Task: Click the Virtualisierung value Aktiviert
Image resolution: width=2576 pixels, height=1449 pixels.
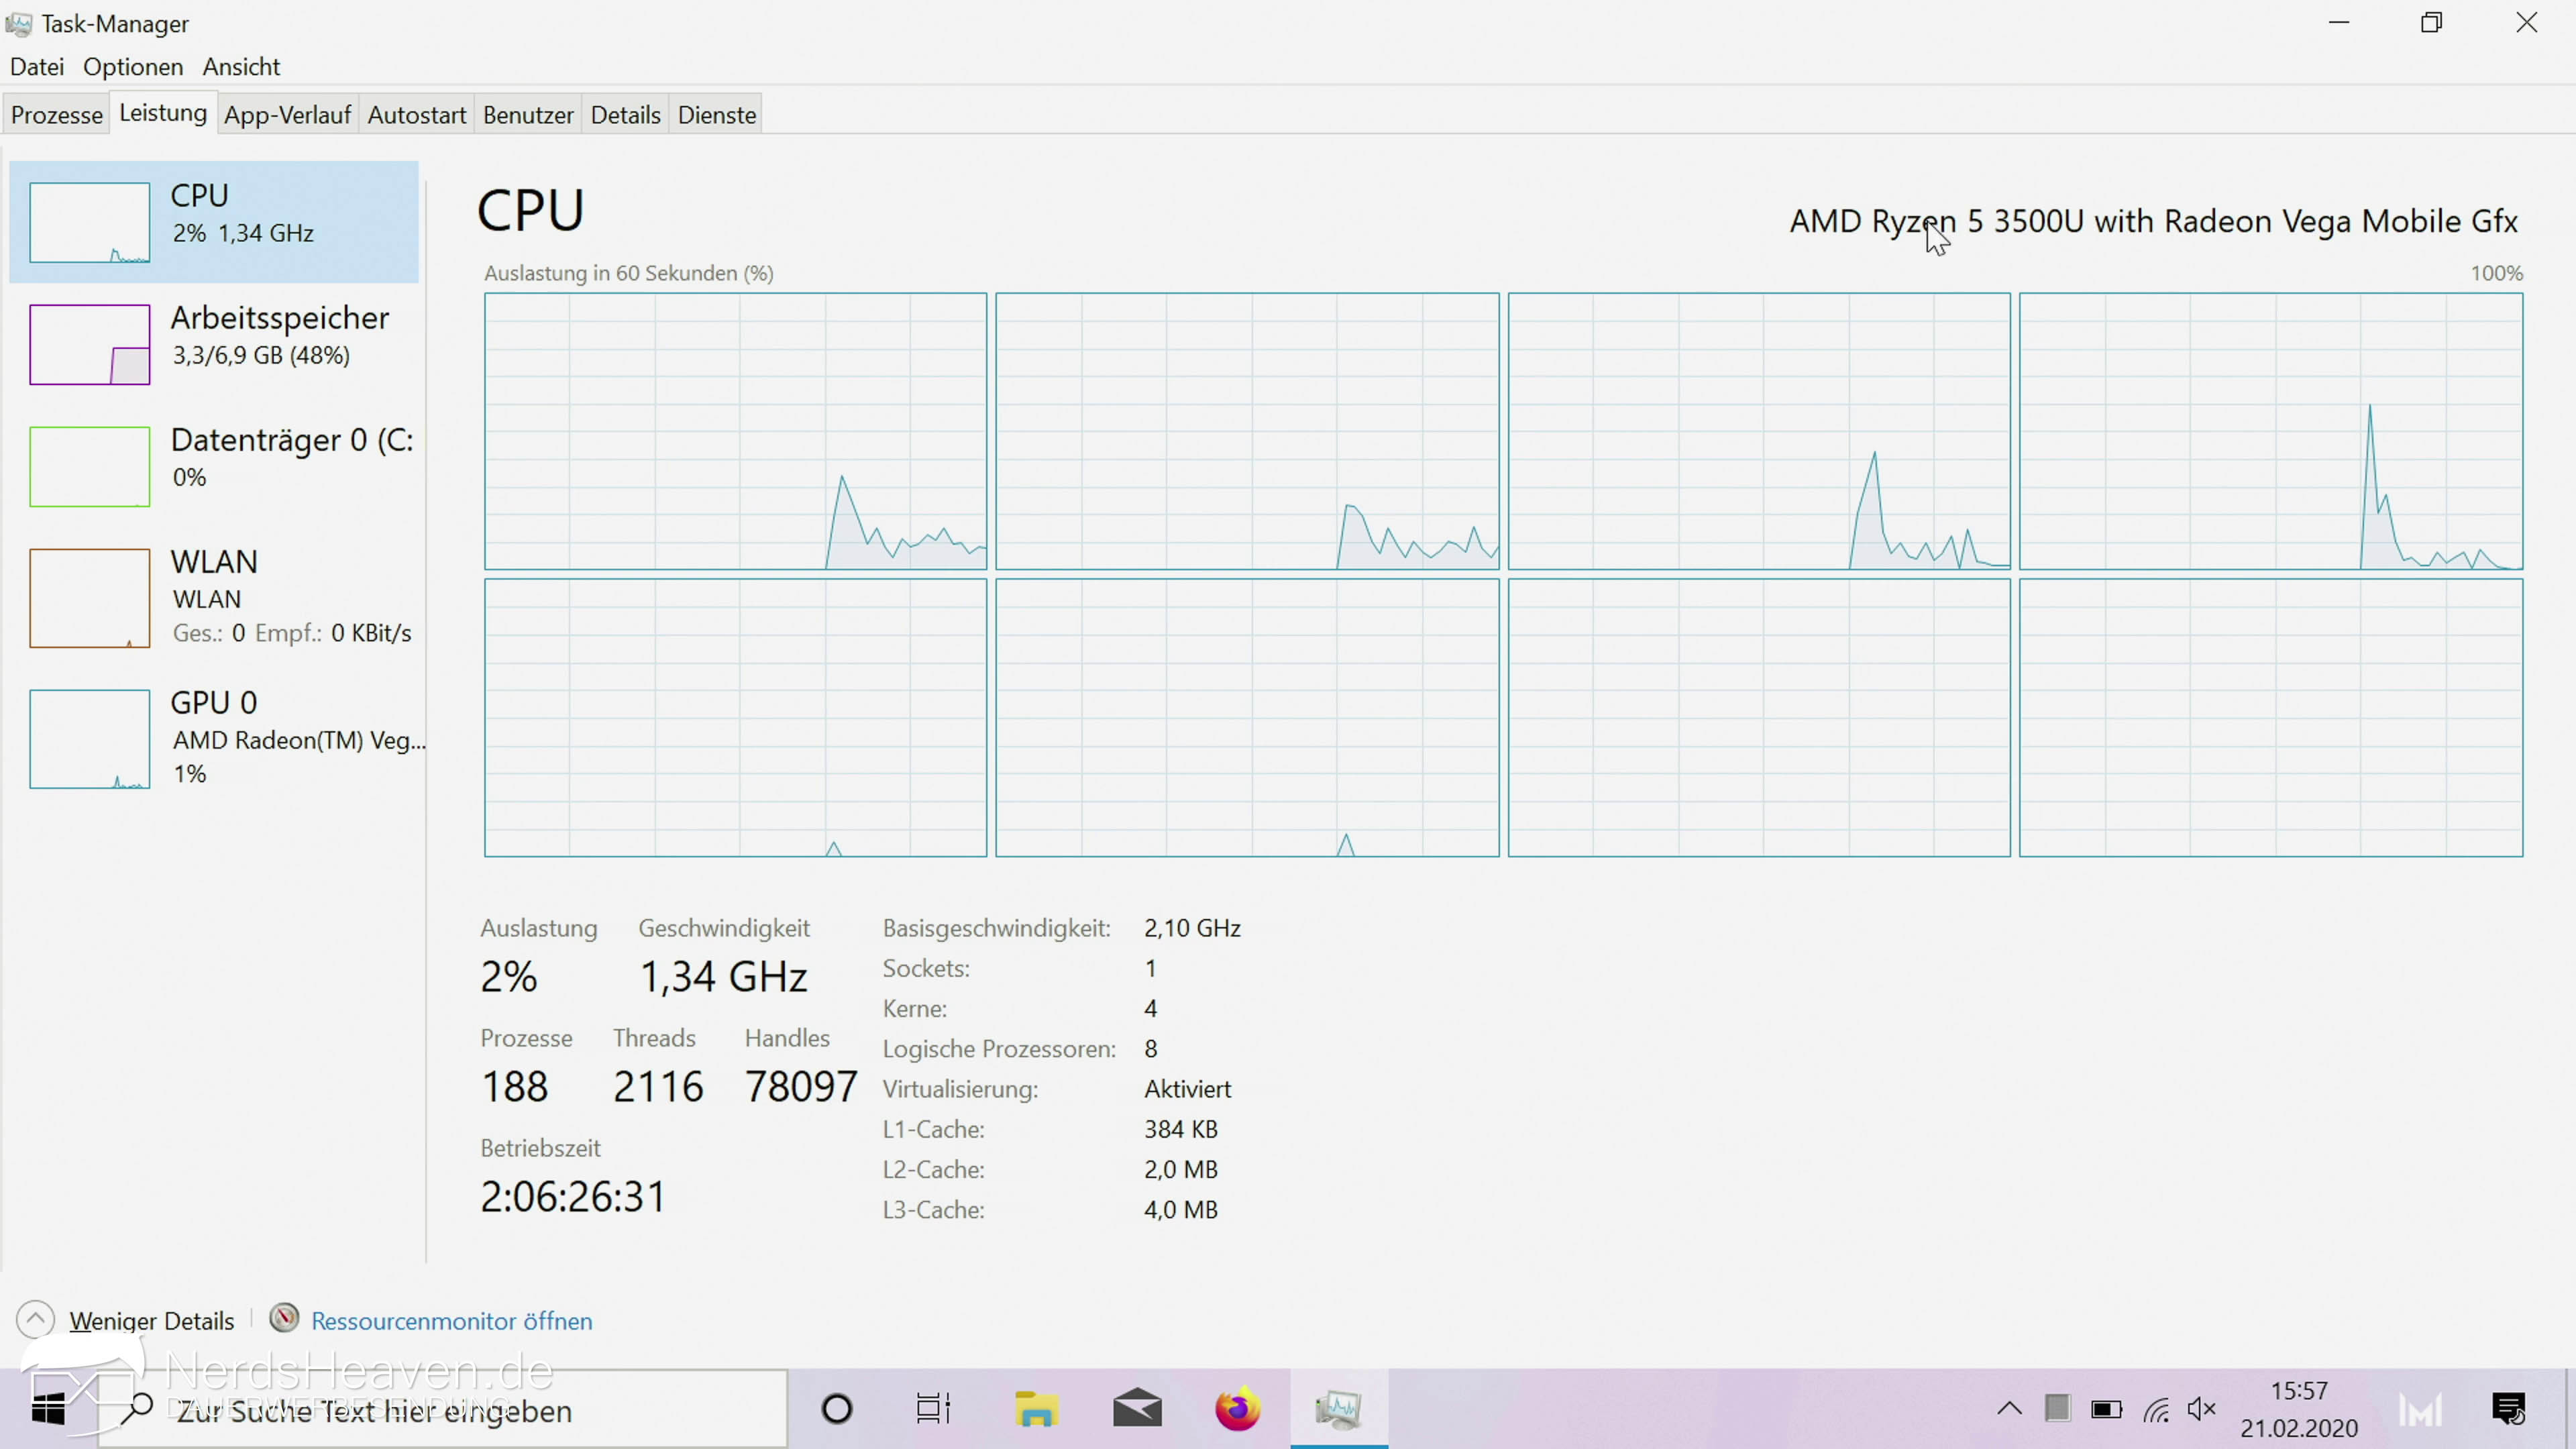Action: (1187, 1089)
